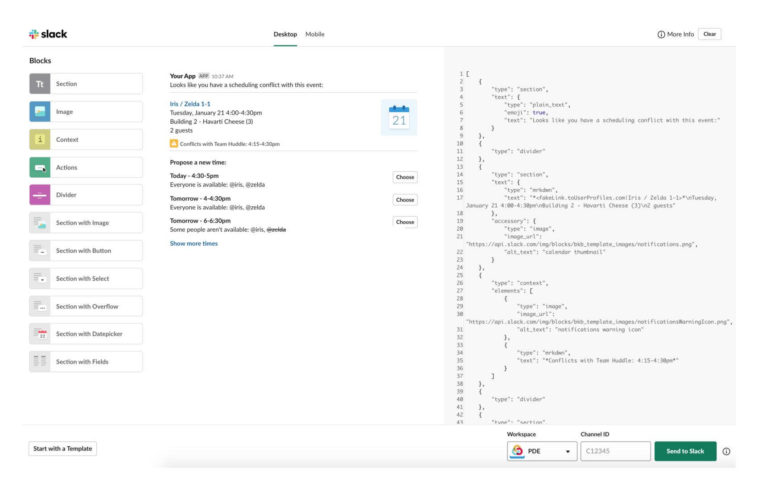
Task: Click the Image block label
Action: click(x=65, y=112)
